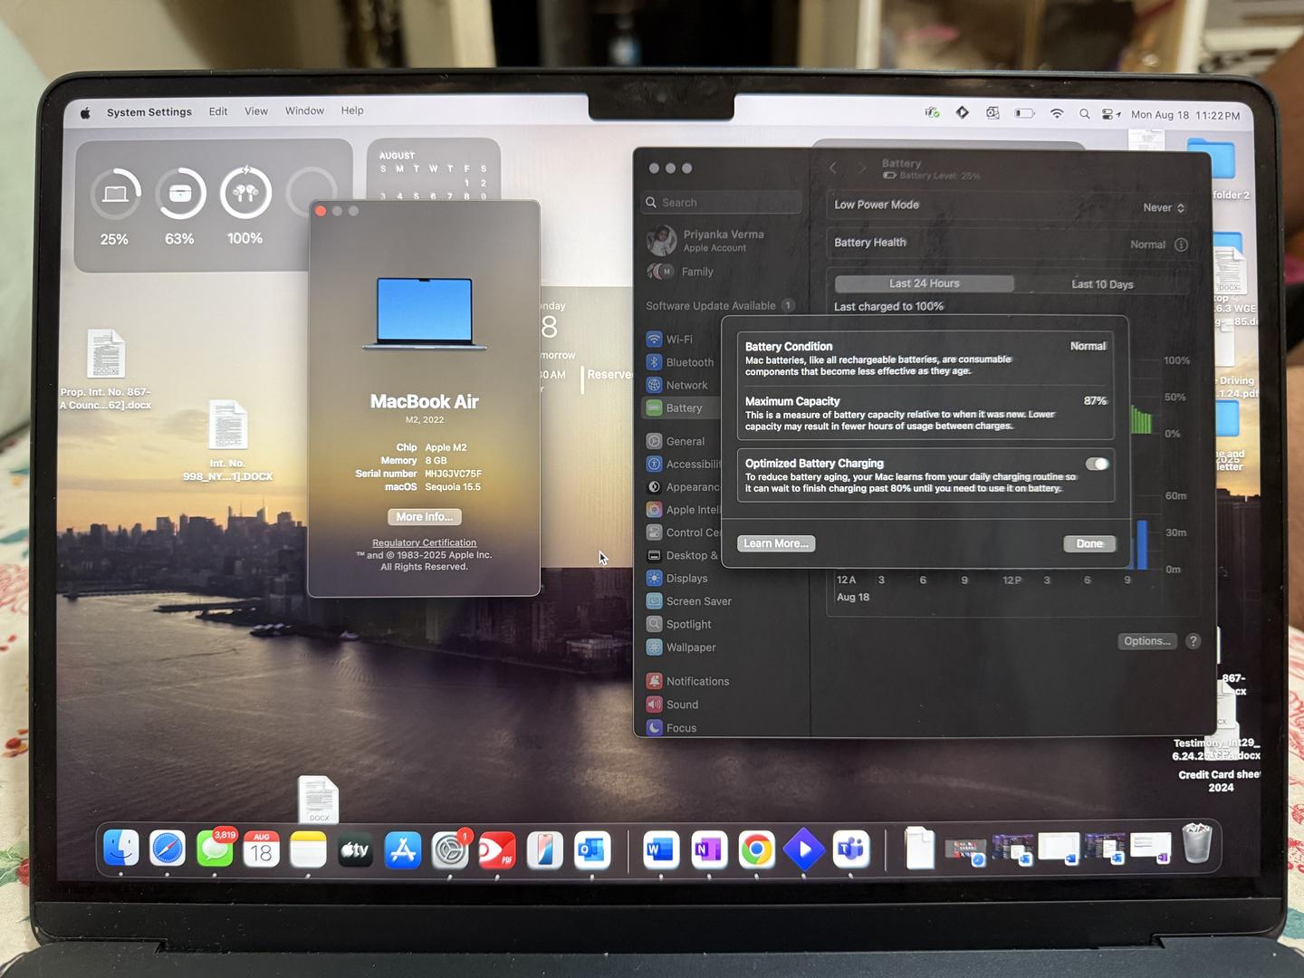Click More Info... in the MacBook Air window
This screenshot has width=1304, height=978.
pos(425,516)
